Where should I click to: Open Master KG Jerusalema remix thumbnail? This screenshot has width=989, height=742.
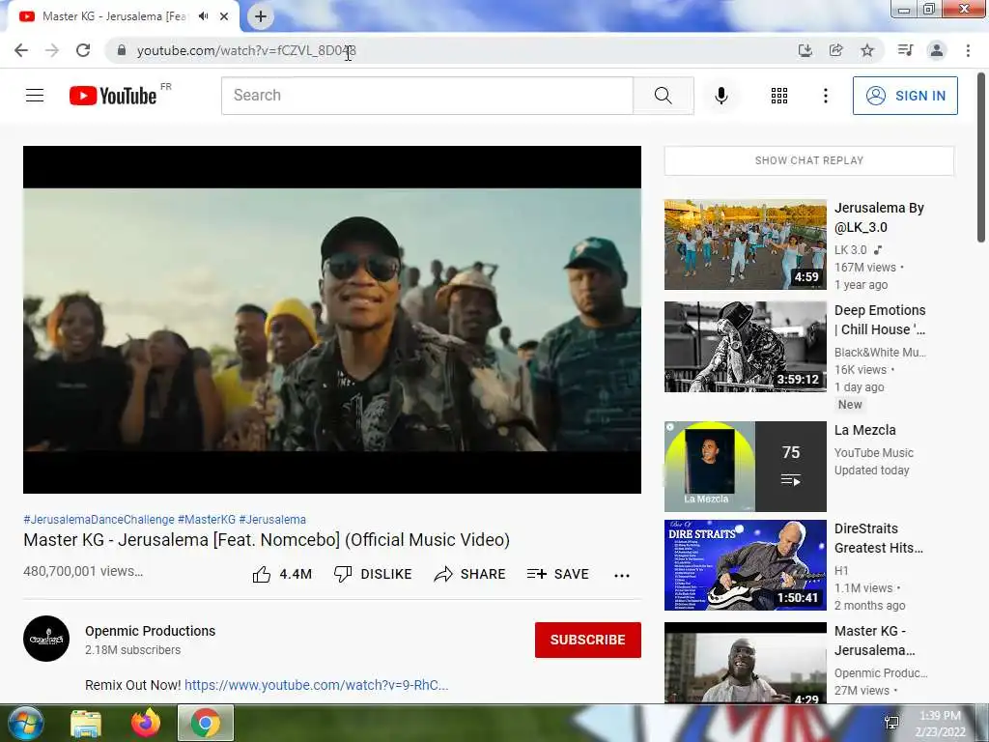click(x=745, y=663)
